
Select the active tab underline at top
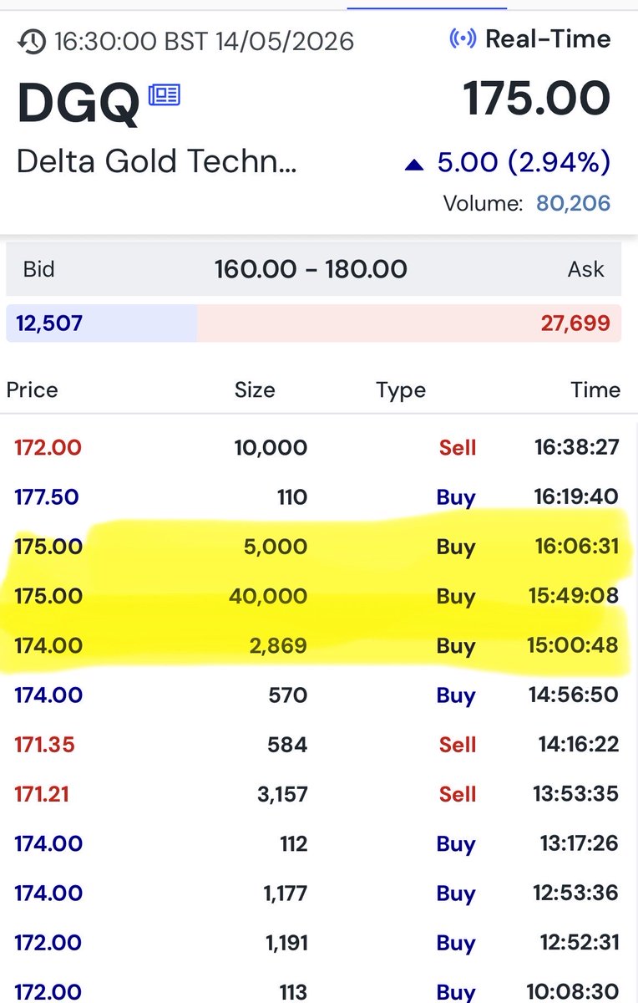coord(427,7)
